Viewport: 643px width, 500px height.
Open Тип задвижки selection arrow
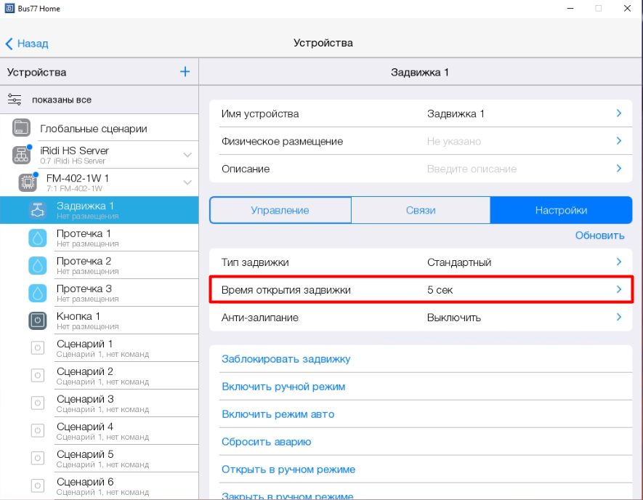(618, 262)
